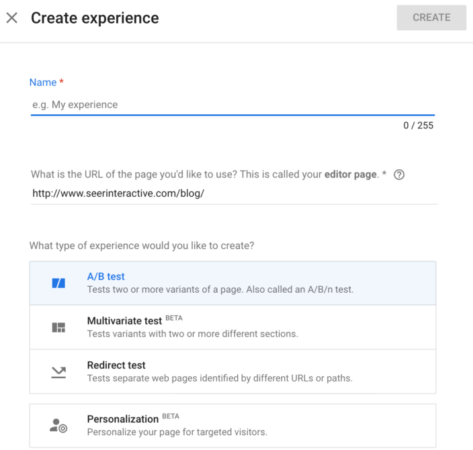Click the 0 / 255 character counter
Viewport: 473px width, 450px height.
[x=418, y=125]
